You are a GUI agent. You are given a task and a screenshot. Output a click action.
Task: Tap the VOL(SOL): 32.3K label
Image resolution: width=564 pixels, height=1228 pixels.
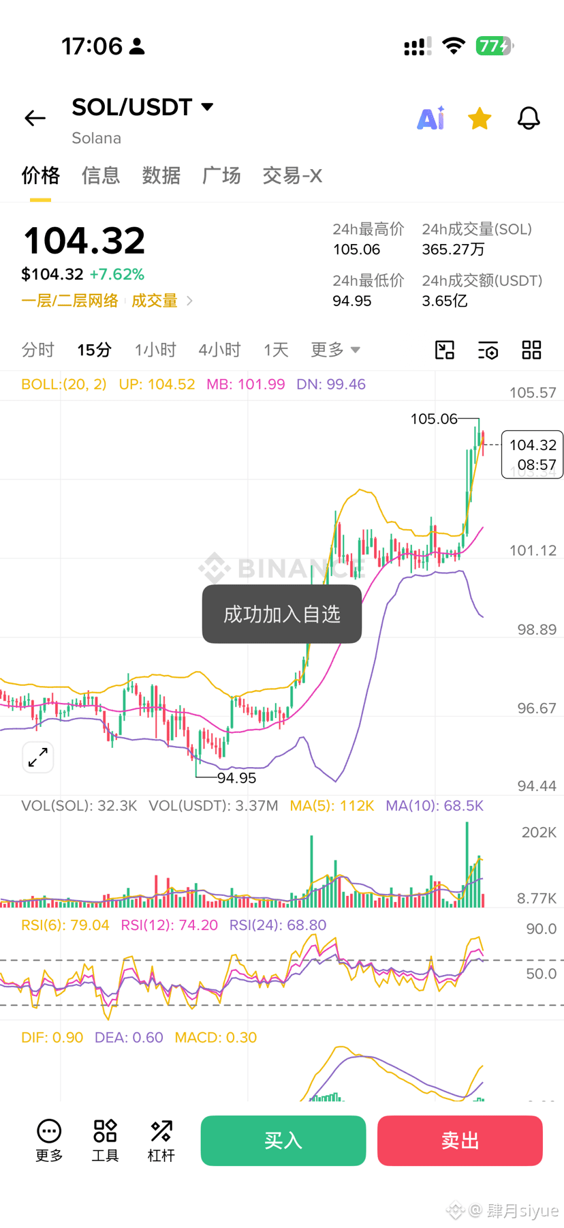pyautogui.click(x=79, y=806)
